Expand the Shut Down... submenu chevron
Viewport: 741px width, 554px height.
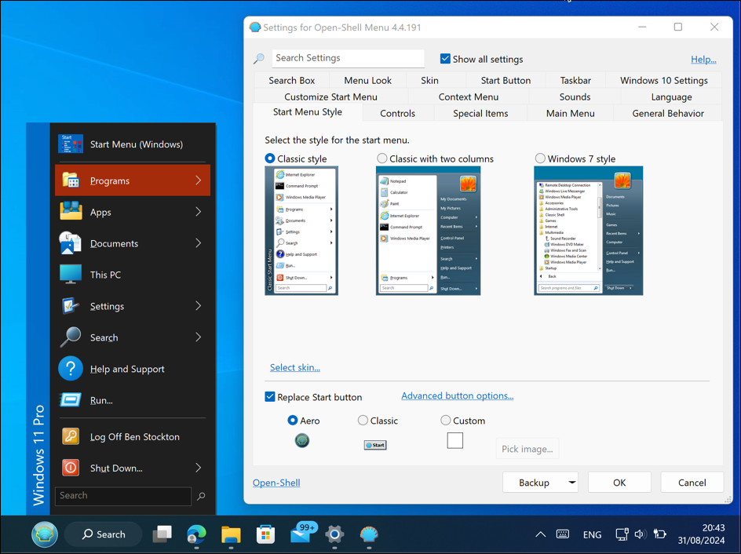pos(199,468)
